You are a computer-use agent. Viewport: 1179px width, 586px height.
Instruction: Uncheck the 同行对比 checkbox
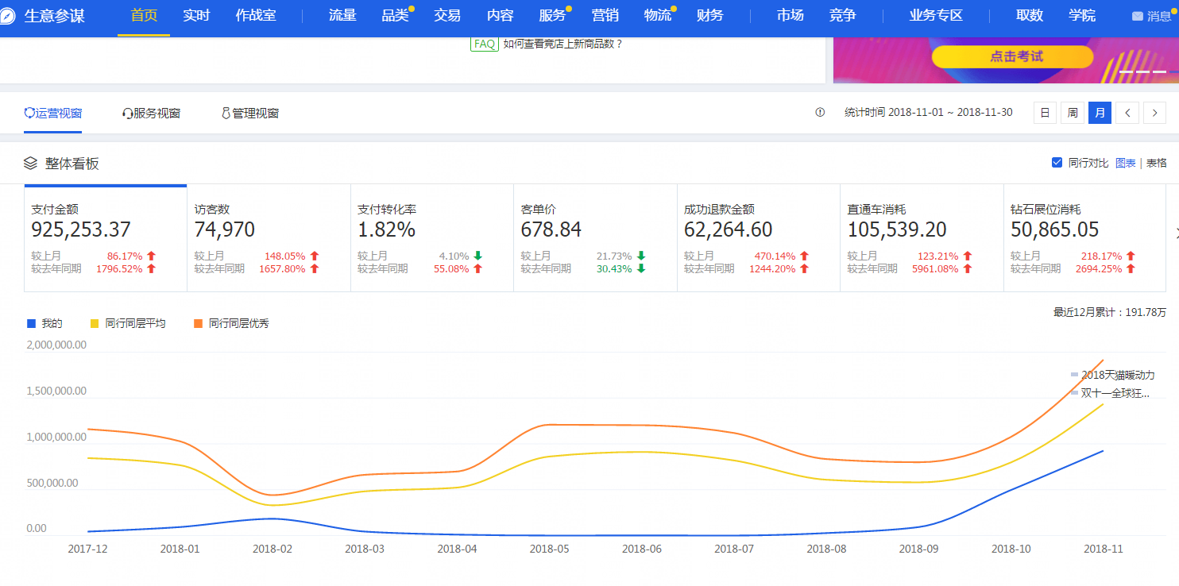click(1057, 163)
